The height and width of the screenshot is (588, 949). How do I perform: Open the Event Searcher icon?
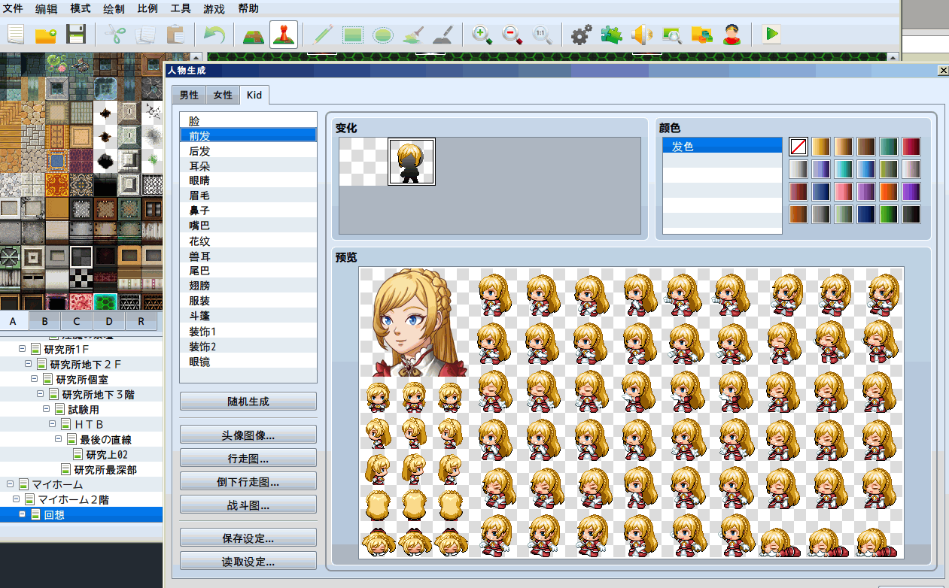(671, 35)
